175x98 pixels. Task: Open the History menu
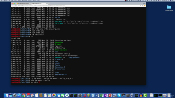19,1
